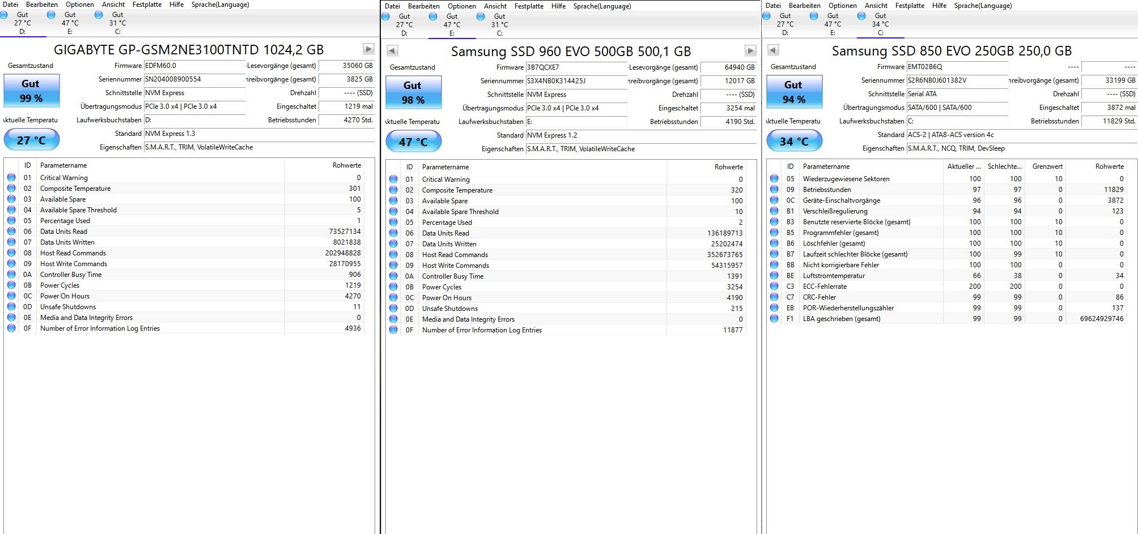This screenshot has height=534, width=1138.
Task: Click status orb of Unsafe Shutdowns in GIGABYTE list
Action: coord(11,307)
